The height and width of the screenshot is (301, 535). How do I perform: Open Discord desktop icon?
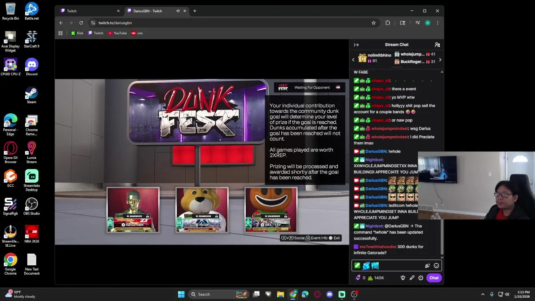pos(32,67)
